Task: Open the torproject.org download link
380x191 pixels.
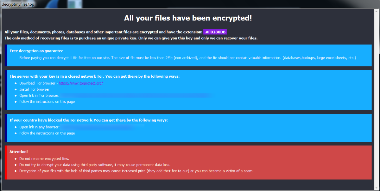Action: (81, 83)
